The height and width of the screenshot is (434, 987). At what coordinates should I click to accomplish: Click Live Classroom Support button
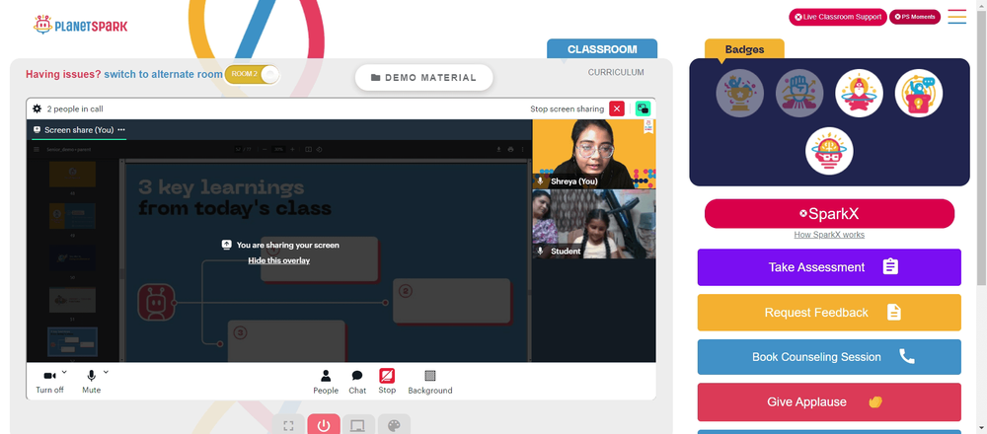click(838, 17)
